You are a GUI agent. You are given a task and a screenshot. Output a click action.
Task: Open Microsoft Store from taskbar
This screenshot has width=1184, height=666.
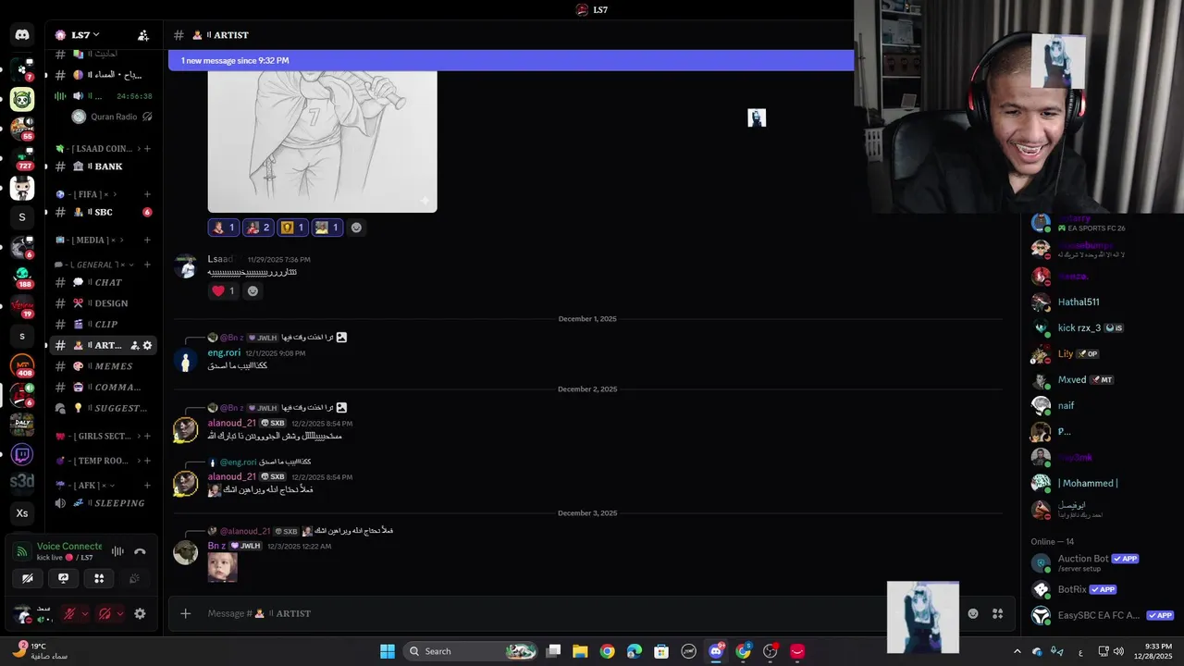660,651
